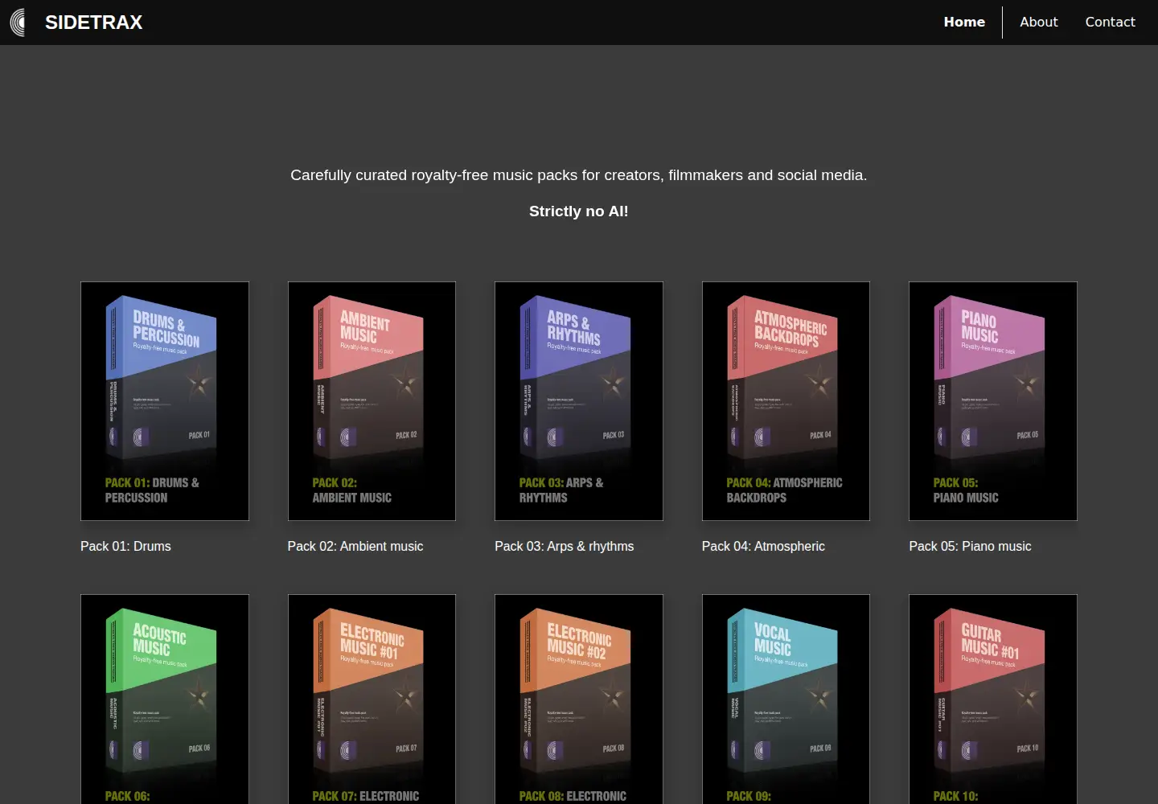Open the Vocal Music pack cover

pos(786,699)
